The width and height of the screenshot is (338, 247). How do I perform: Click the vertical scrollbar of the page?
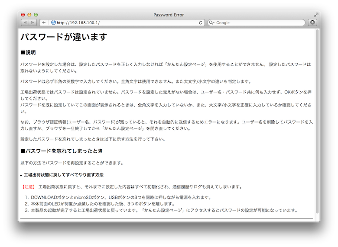pyautogui.click(x=317, y=121)
